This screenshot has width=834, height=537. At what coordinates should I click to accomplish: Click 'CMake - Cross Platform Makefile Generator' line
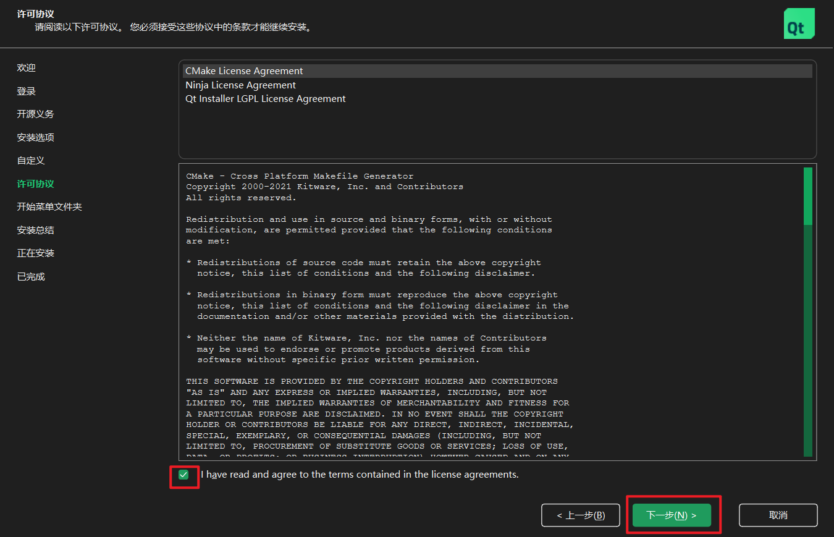pos(300,176)
